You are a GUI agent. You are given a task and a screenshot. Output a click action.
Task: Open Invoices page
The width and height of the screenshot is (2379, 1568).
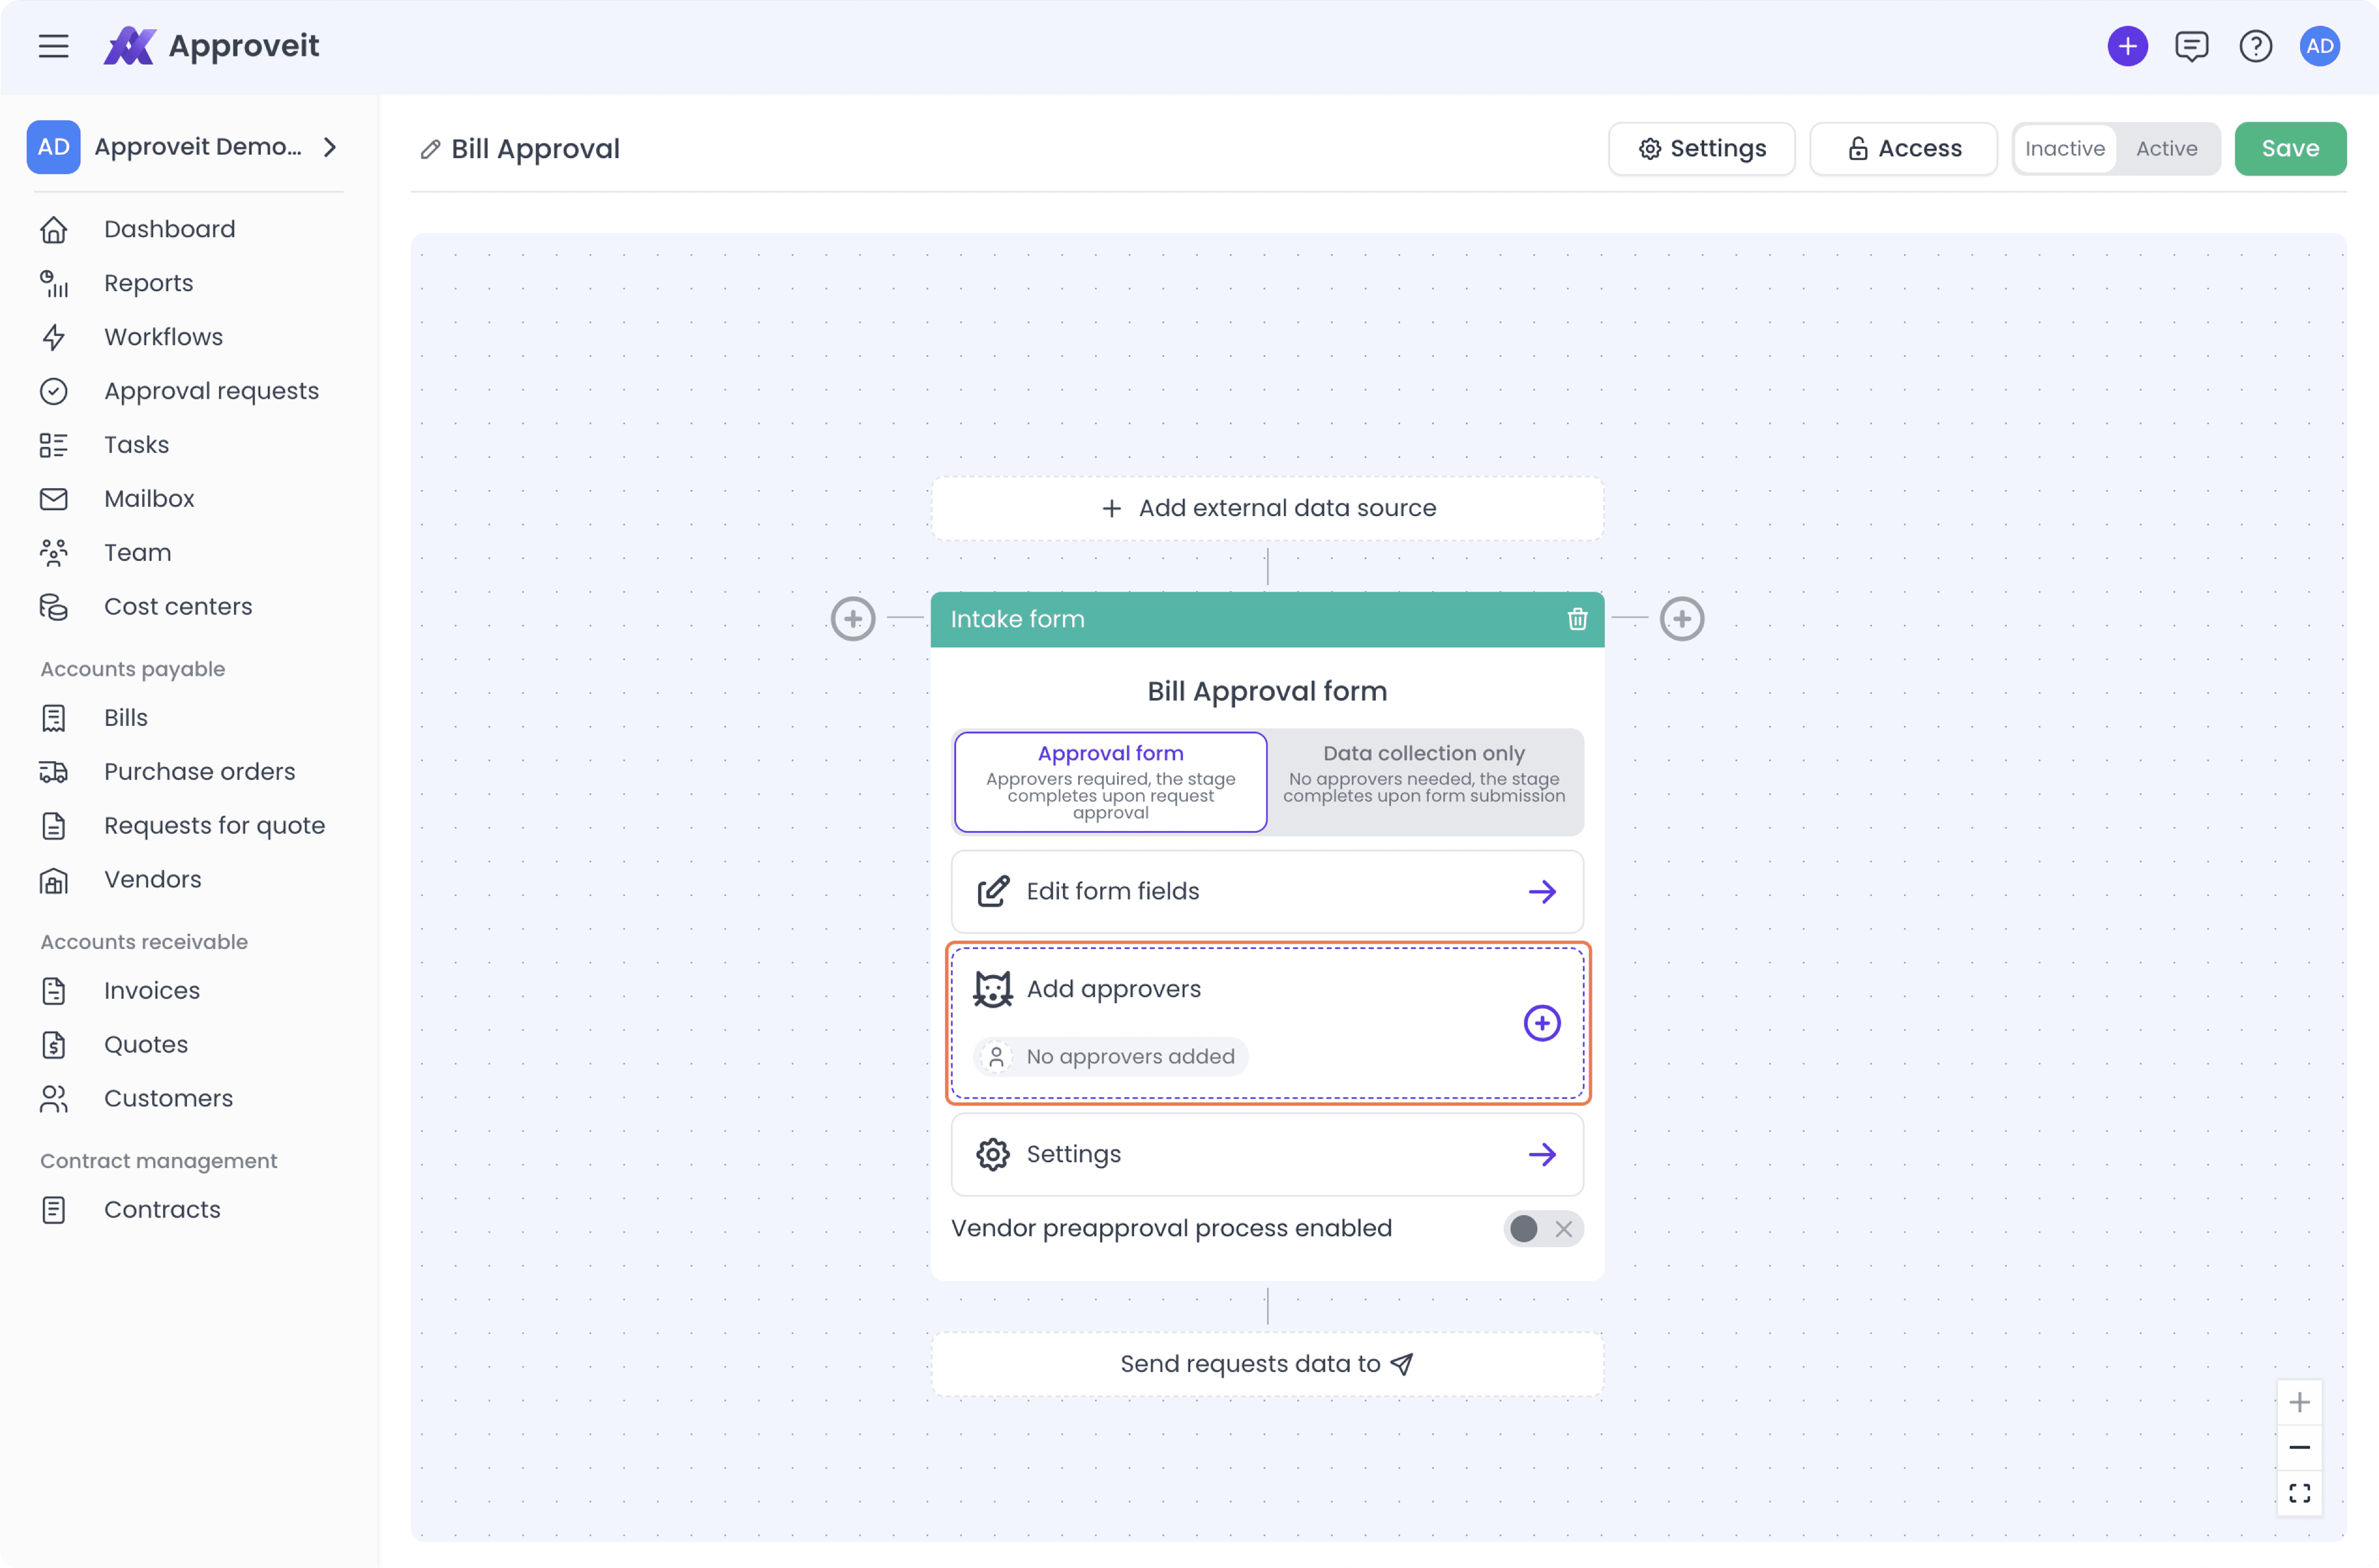pos(152,991)
